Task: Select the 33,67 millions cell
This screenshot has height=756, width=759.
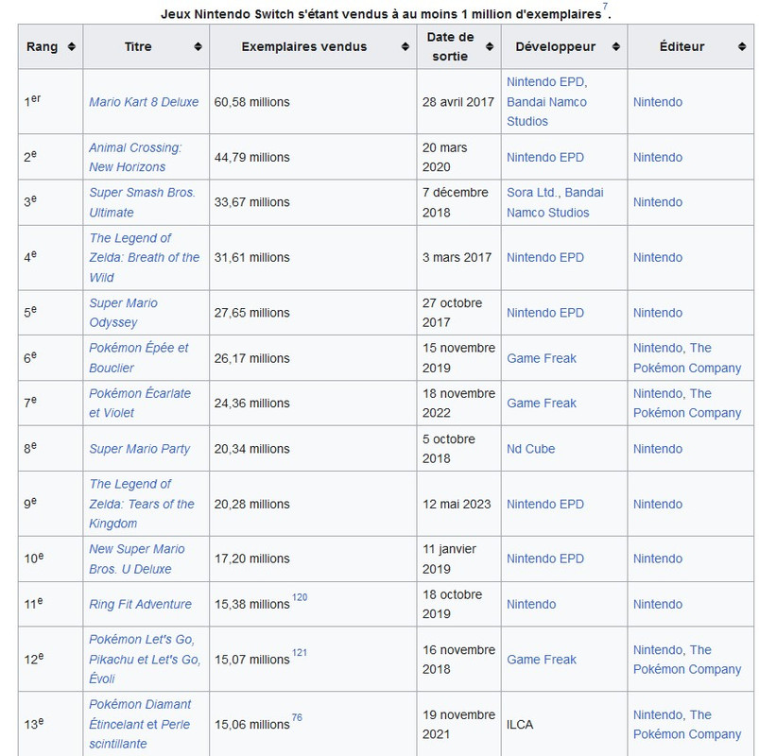Action: pyautogui.click(x=313, y=202)
